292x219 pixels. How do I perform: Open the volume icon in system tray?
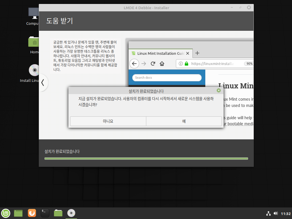point(276,213)
